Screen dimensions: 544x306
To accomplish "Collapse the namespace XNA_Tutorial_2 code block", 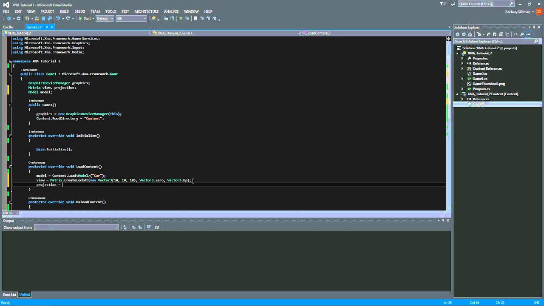I will point(11,61).
